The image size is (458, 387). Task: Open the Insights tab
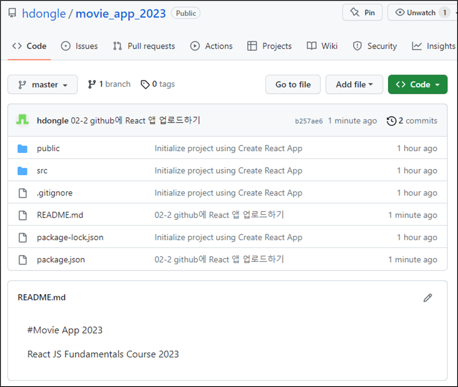(434, 46)
